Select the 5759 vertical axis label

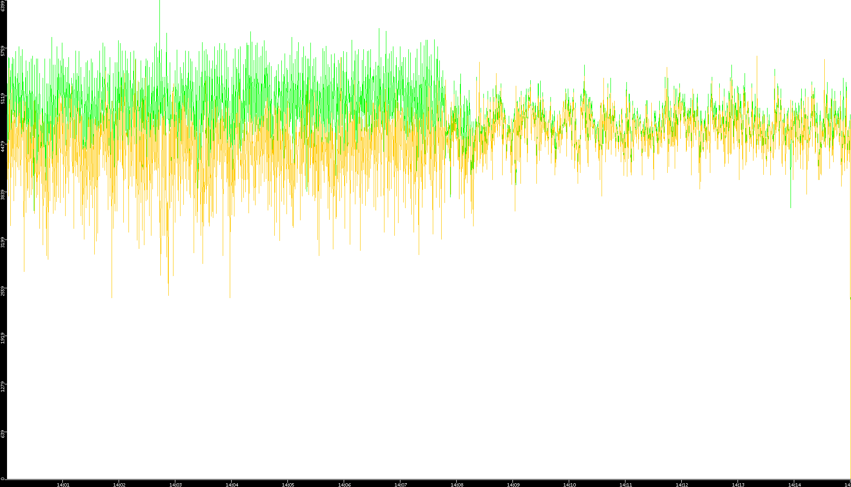coord(3,51)
